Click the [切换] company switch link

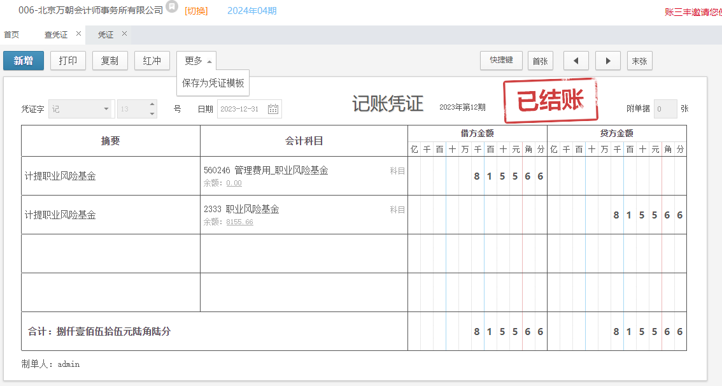[x=196, y=11]
